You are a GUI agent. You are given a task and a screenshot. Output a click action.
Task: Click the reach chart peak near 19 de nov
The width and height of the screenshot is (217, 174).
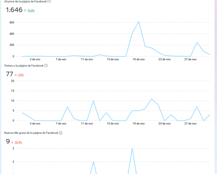[x=139, y=22]
